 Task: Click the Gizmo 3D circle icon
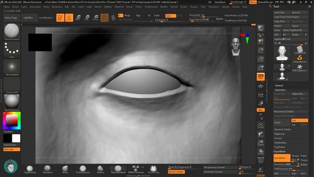click(x=105, y=18)
